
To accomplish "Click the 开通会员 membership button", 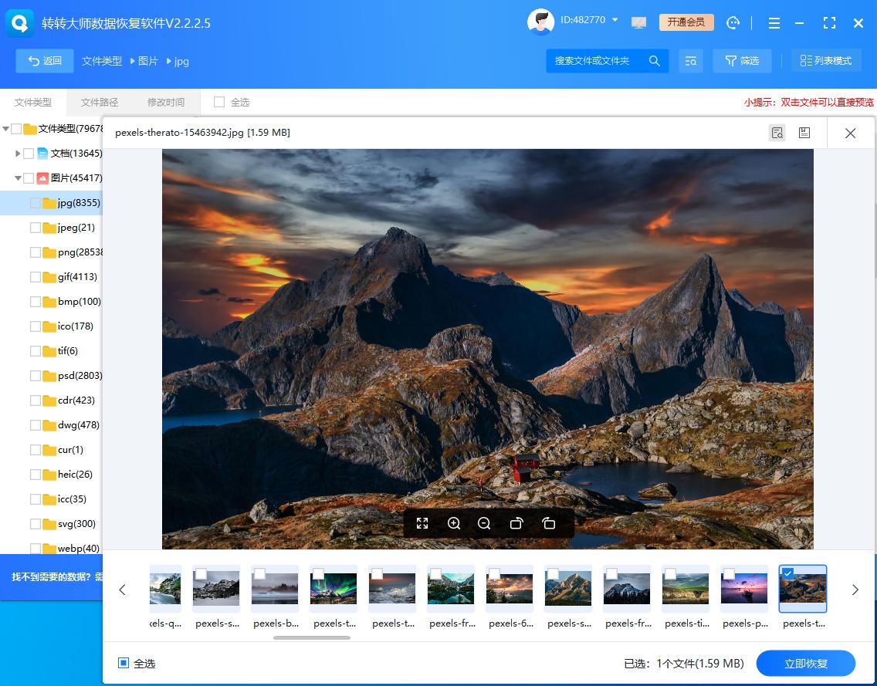I will pos(686,22).
